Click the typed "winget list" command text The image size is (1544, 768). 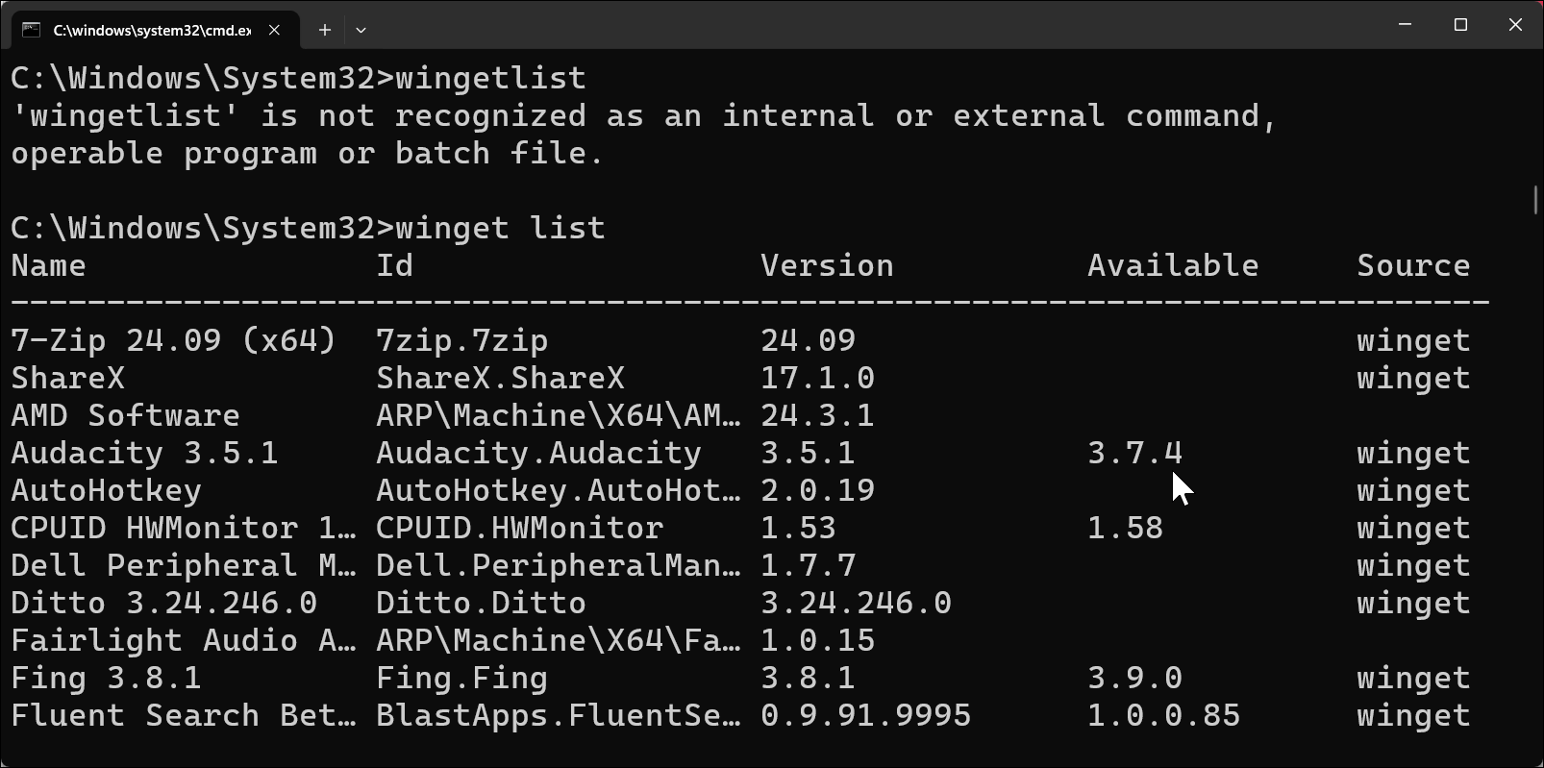pyautogui.click(x=500, y=228)
